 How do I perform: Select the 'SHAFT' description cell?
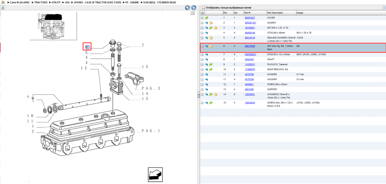(271, 60)
